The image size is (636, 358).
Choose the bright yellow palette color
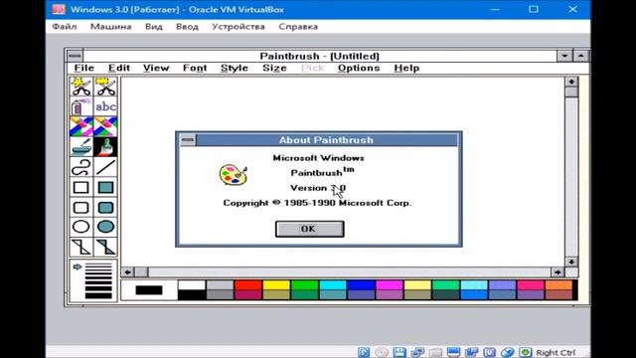[x=276, y=285]
